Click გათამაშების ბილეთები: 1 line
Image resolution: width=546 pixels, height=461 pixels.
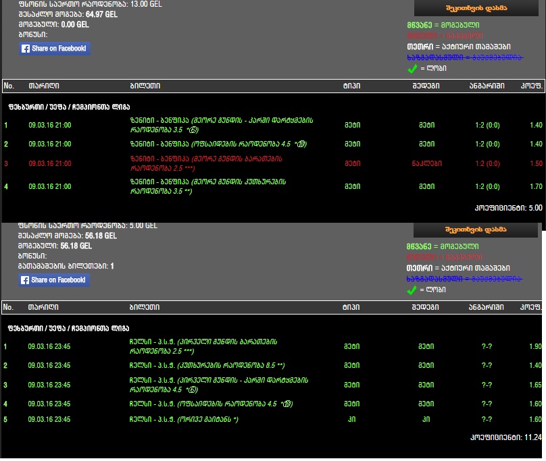(x=66, y=266)
